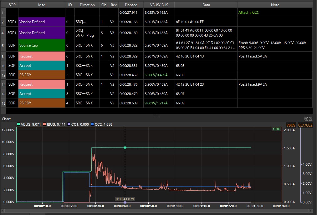Screen dimensions: 317x215
Task: Toggle IBUS series in chart legend
Action: [54, 124]
